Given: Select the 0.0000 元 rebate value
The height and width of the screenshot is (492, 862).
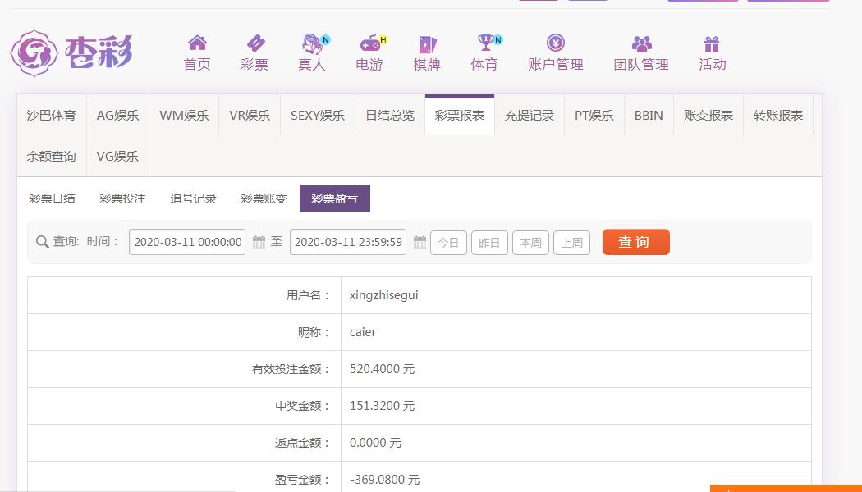Looking at the screenshot, I should 375,443.
